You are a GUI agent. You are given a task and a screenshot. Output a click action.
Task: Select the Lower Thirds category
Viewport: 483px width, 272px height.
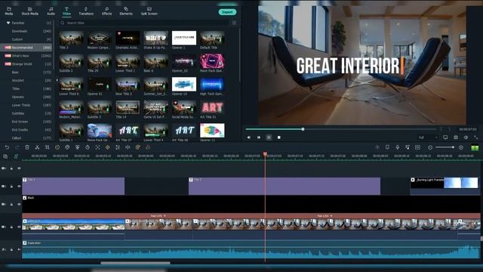[26, 105]
